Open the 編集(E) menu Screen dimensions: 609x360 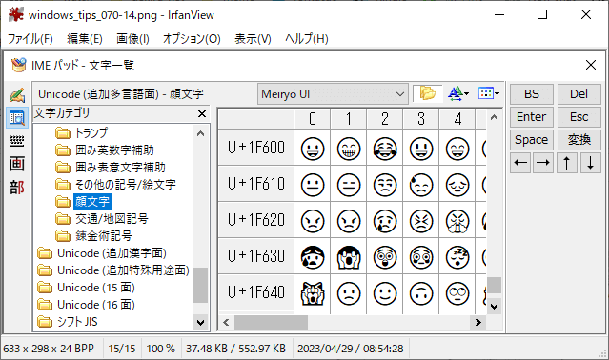click(x=84, y=39)
